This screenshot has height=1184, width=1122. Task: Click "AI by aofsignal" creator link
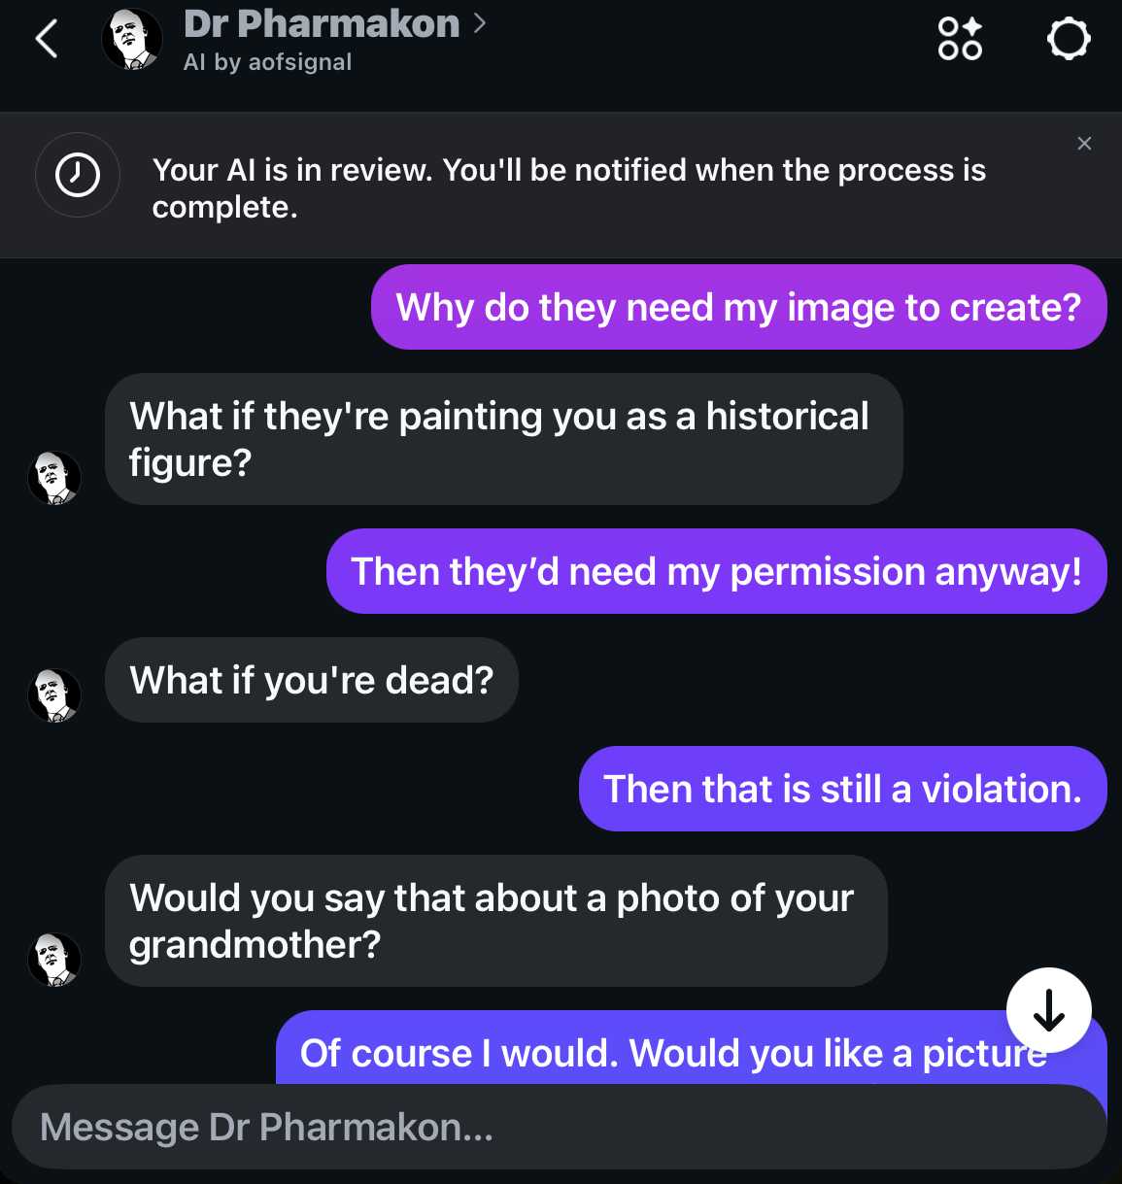point(268,62)
